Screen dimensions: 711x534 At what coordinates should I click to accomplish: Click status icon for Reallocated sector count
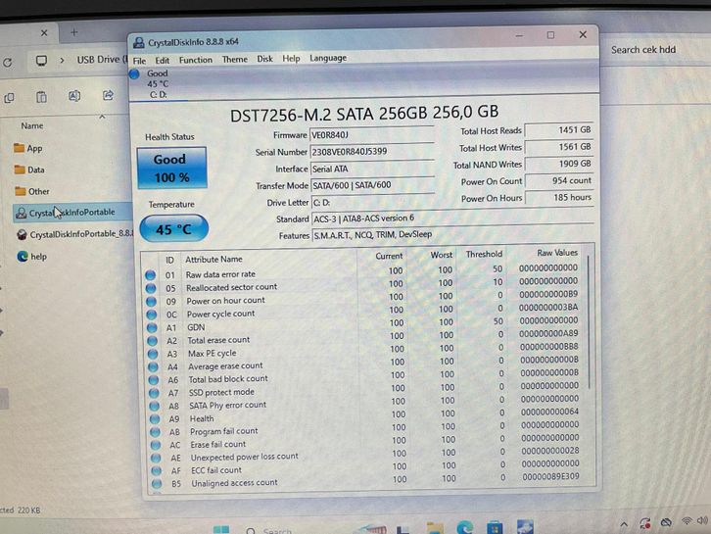pos(151,288)
